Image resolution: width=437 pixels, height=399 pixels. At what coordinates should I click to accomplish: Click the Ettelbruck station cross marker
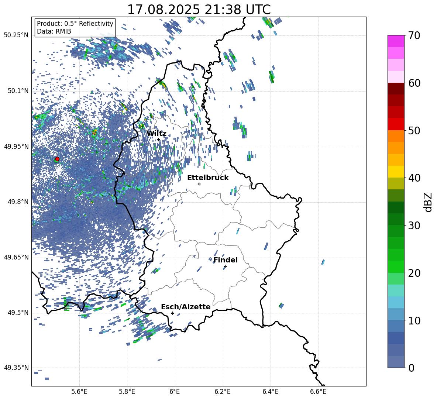tap(199, 184)
